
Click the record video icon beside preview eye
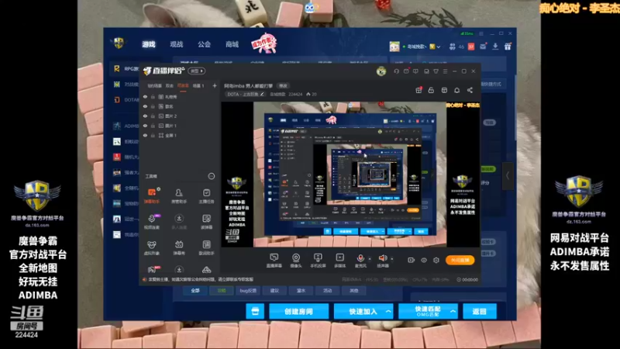[411, 260]
